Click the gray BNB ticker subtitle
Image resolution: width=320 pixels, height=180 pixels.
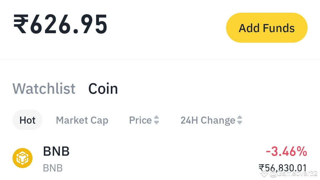[53, 168]
